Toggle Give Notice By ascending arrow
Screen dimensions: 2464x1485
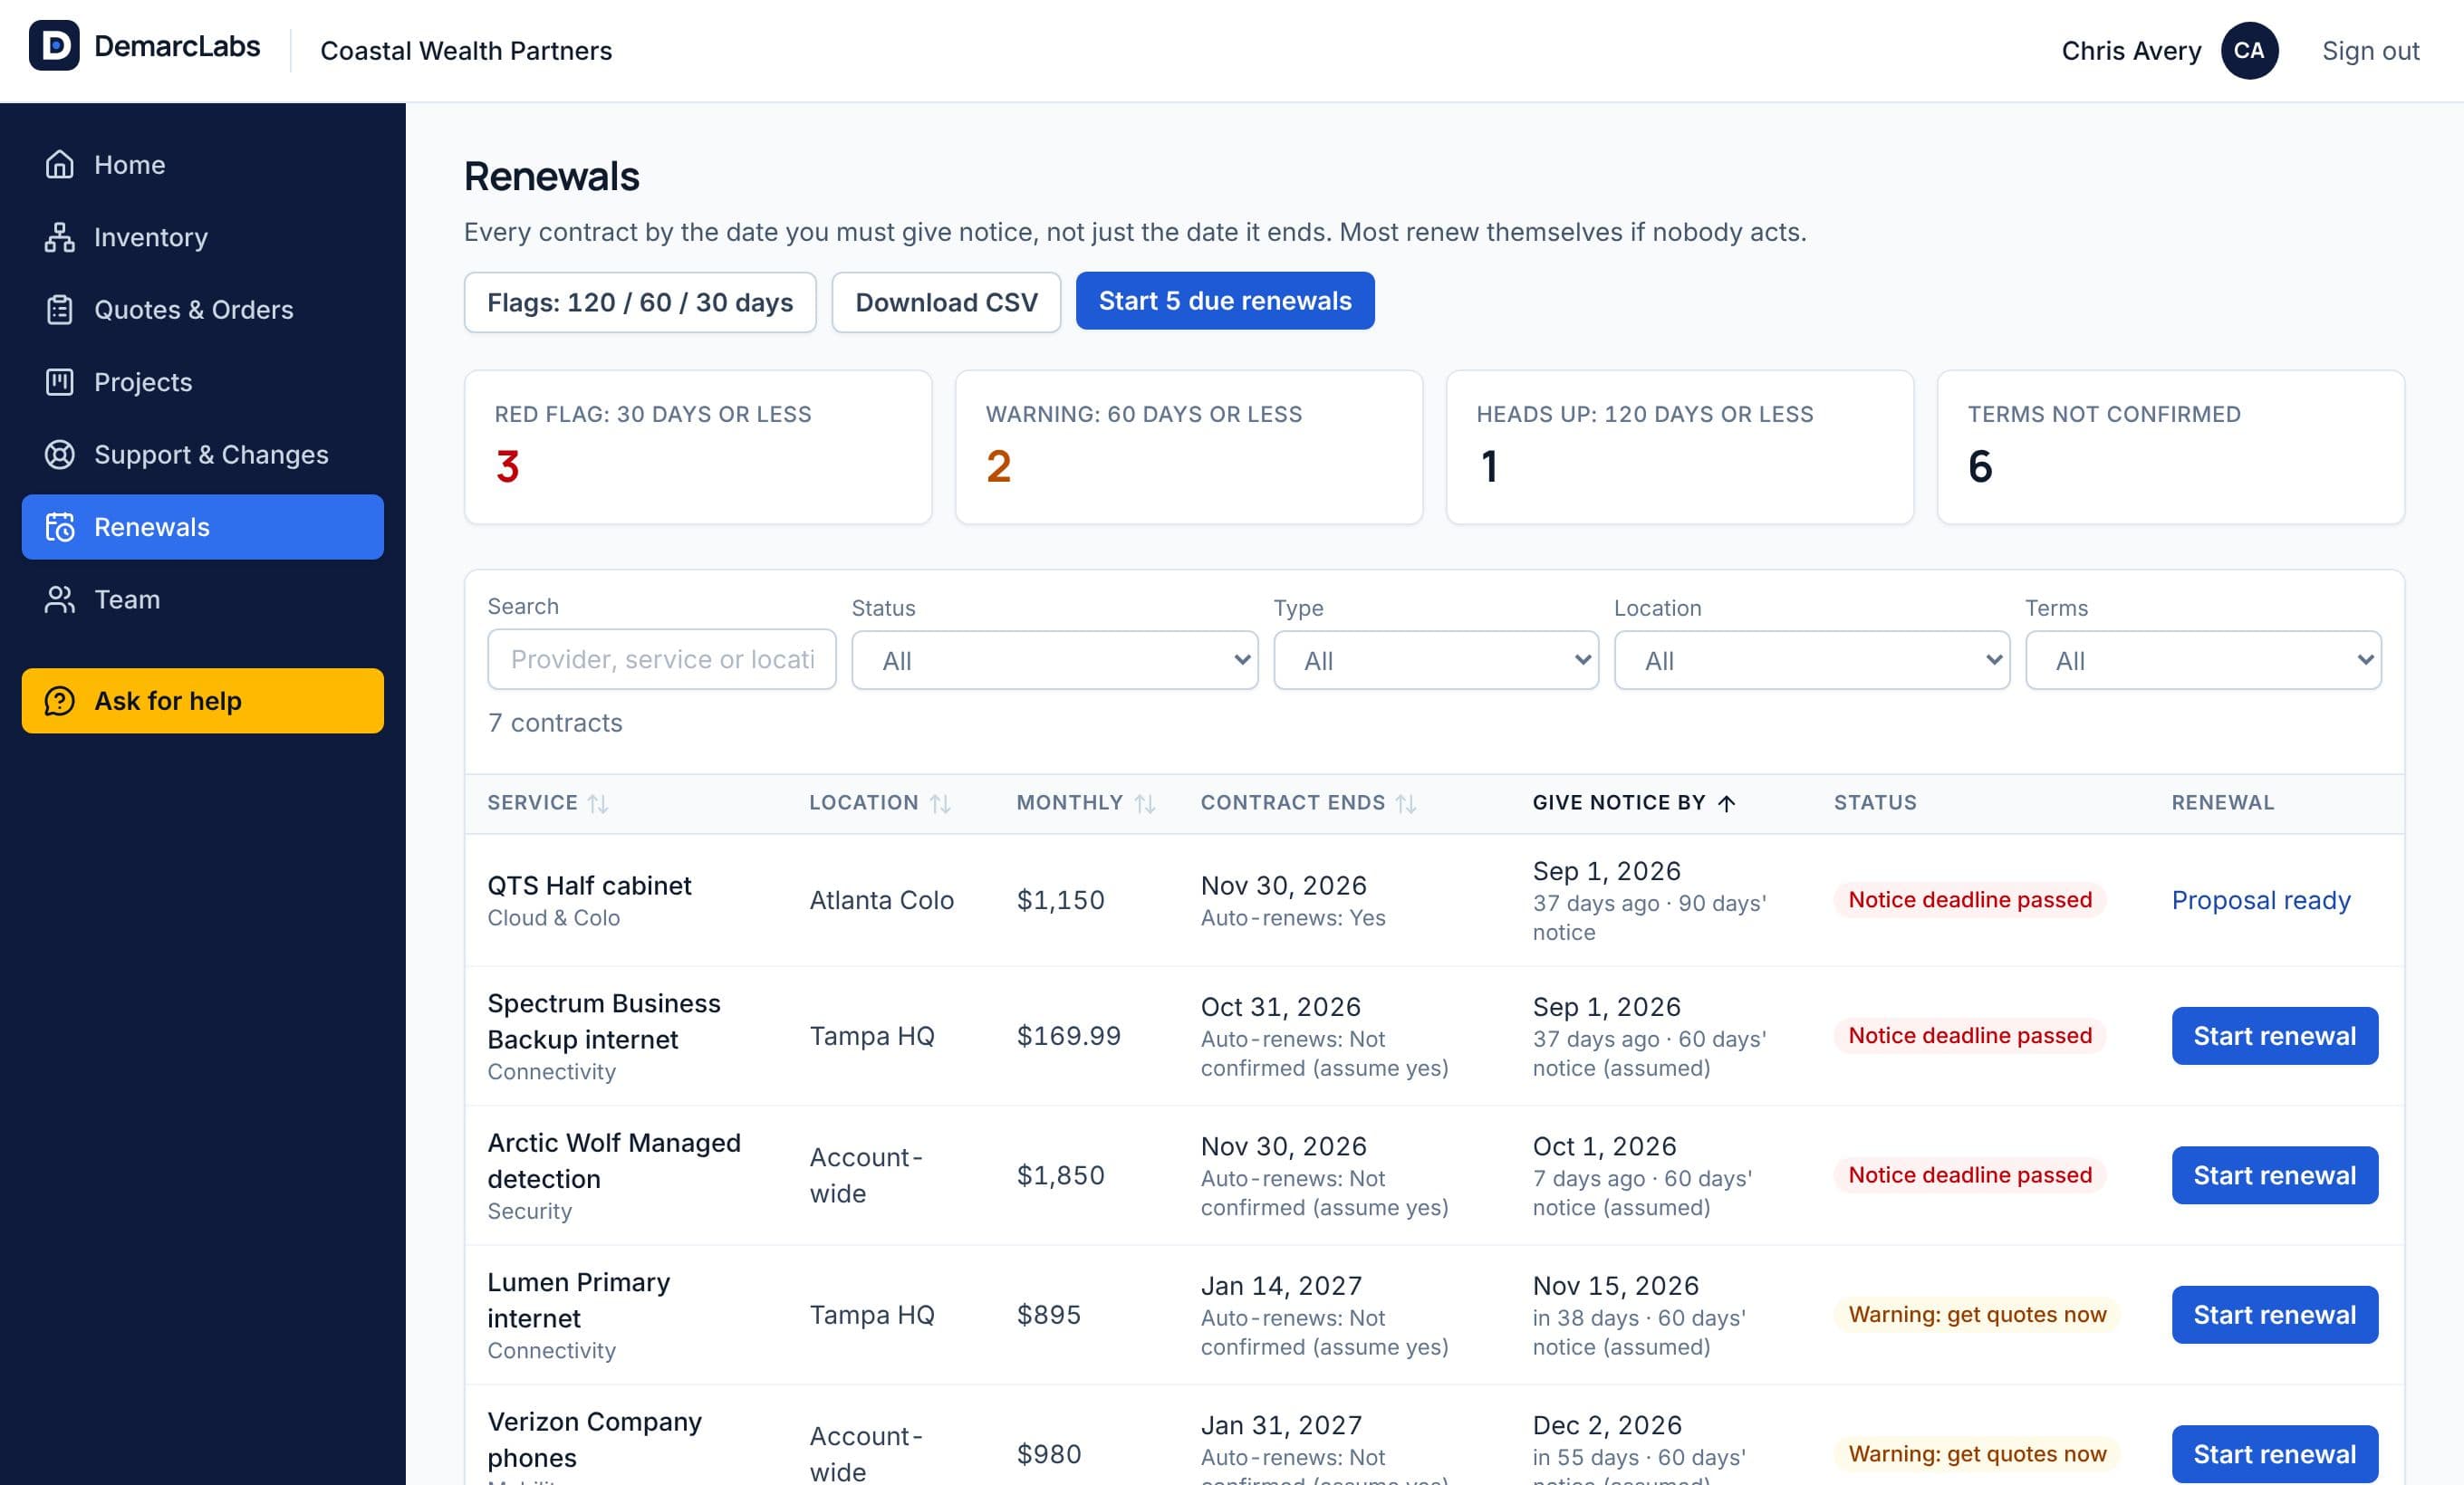[x=1726, y=803]
